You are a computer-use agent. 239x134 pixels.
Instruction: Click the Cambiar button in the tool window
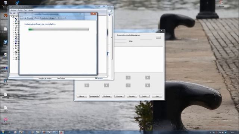pyautogui.click(x=119, y=96)
